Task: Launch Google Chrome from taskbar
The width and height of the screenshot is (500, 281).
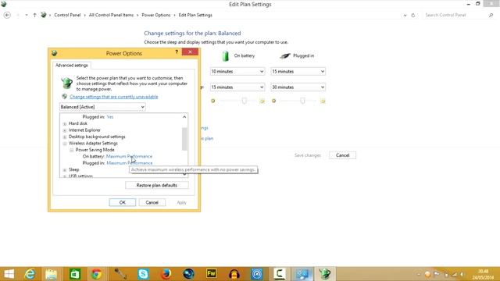Action: coord(96,274)
